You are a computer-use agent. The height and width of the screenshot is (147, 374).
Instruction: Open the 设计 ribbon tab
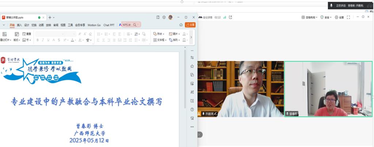[x=27, y=25]
